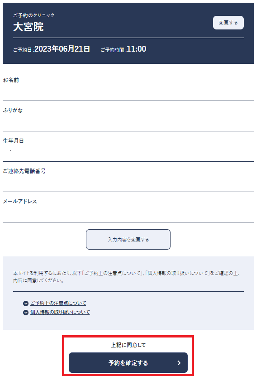Confirm booking with 予約を確定する button
This screenshot has width=256, height=376.
coord(128,362)
